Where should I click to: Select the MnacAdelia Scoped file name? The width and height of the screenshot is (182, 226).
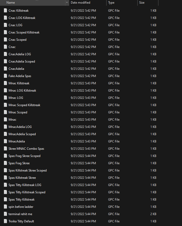click(x=22, y=134)
